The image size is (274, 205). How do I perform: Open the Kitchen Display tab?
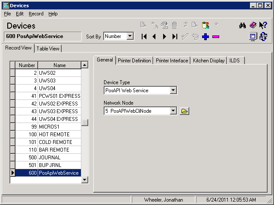tap(208, 61)
